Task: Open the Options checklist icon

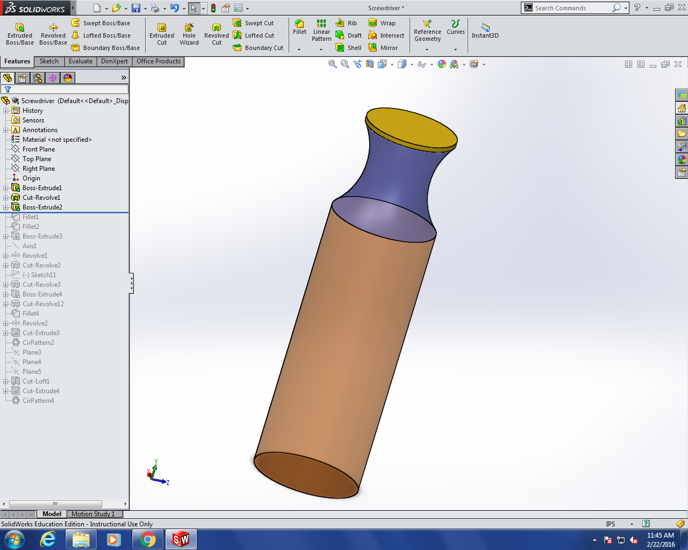Action: tap(238, 8)
